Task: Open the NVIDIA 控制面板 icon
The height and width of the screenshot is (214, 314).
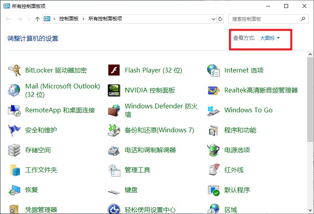Action: tap(114, 90)
